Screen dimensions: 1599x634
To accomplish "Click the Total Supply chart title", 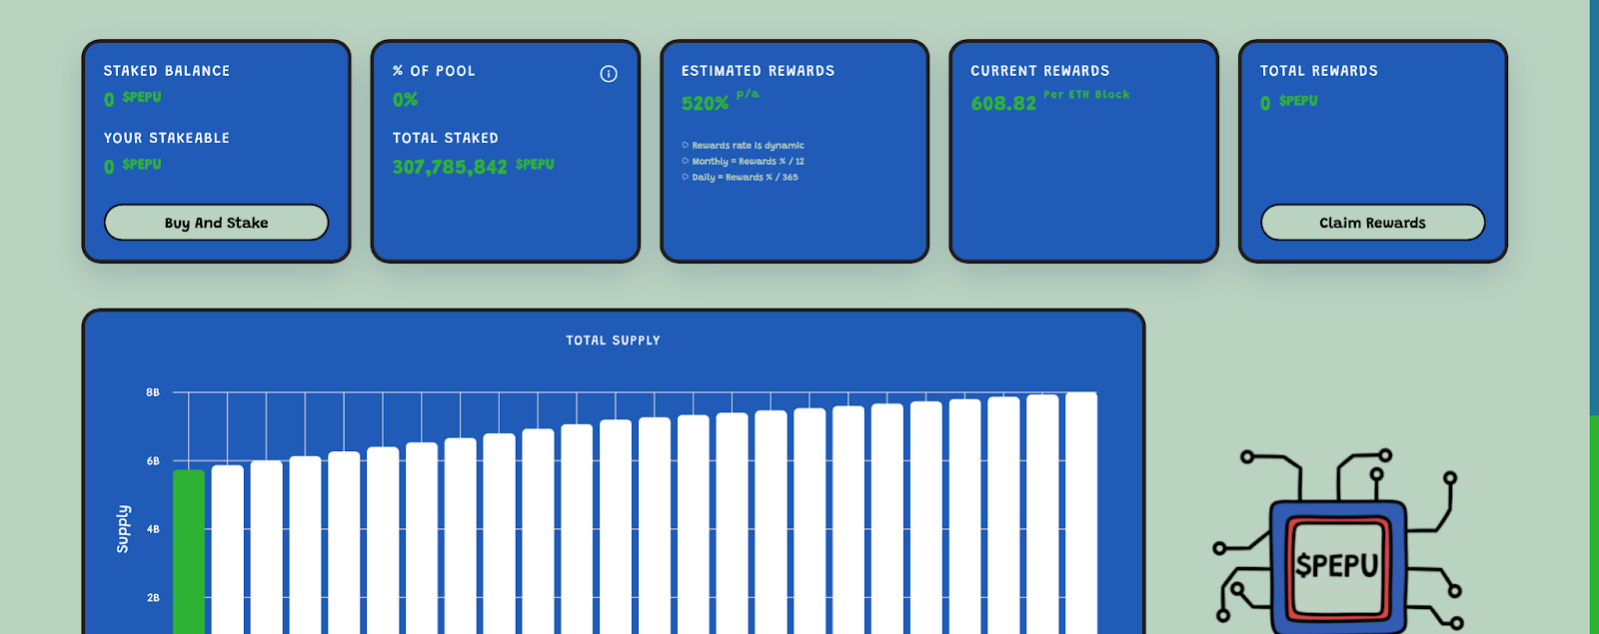I will [613, 340].
